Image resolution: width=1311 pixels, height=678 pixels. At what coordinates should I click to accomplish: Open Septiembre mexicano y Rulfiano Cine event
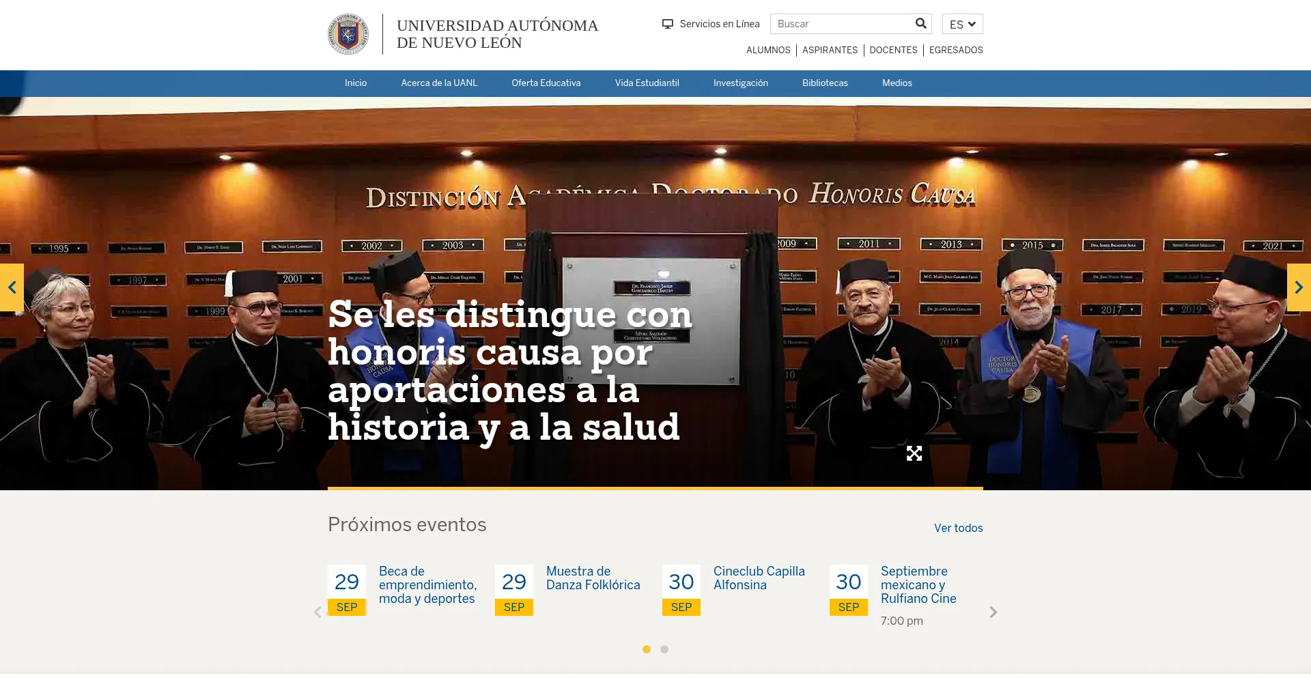[x=918, y=585]
